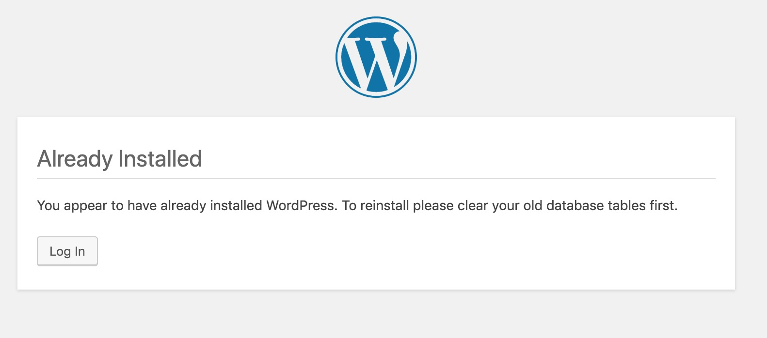
Task: Click the word 'installed' in the paragraph
Action: (236, 206)
